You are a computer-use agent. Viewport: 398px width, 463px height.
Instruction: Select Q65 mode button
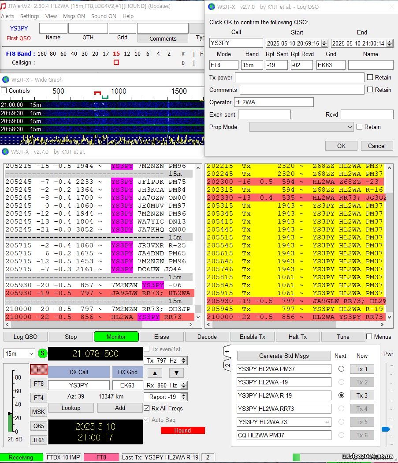pyautogui.click(x=39, y=426)
